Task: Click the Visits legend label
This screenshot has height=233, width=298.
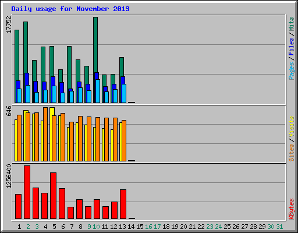Action: [292, 127]
